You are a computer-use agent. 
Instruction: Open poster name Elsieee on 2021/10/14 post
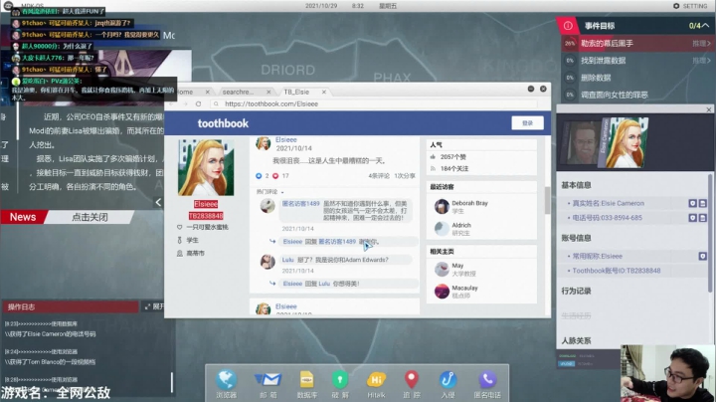286,139
